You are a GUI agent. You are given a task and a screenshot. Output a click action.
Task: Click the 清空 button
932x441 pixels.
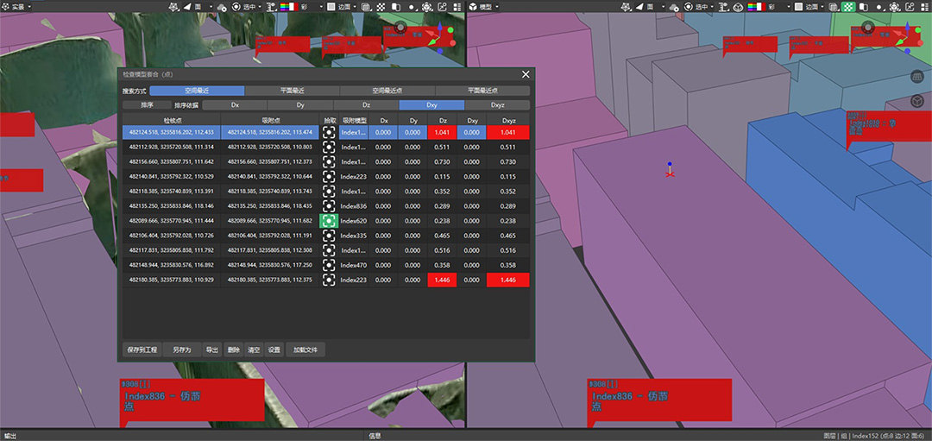254,350
